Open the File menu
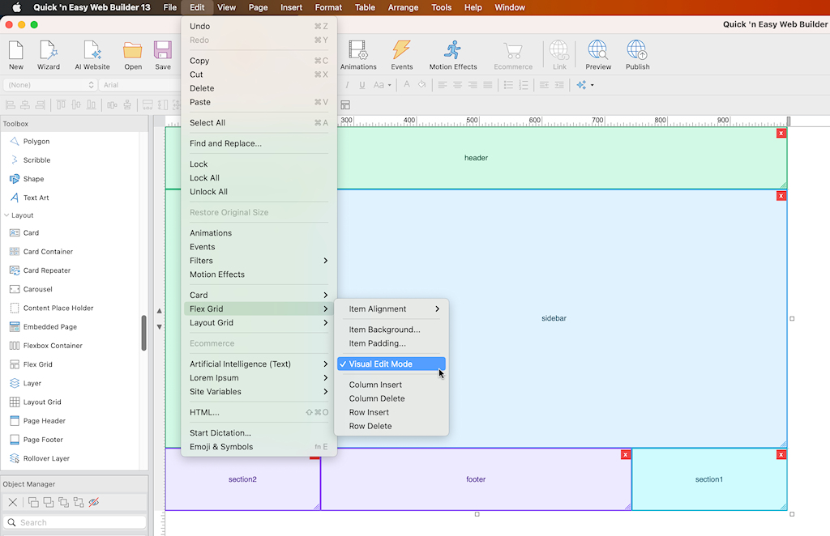830x536 pixels. click(x=170, y=7)
